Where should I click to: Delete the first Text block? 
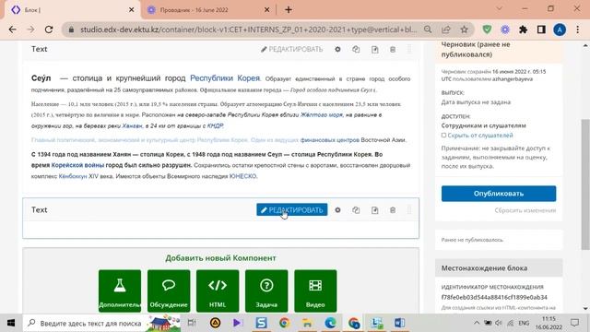point(393,49)
